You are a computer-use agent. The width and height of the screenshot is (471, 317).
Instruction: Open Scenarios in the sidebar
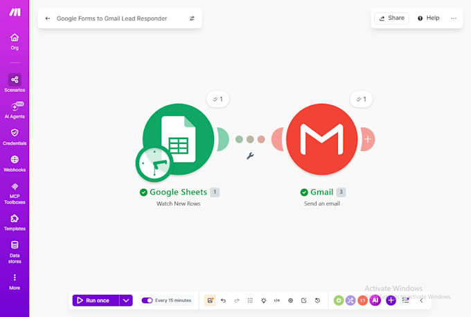(x=15, y=83)
